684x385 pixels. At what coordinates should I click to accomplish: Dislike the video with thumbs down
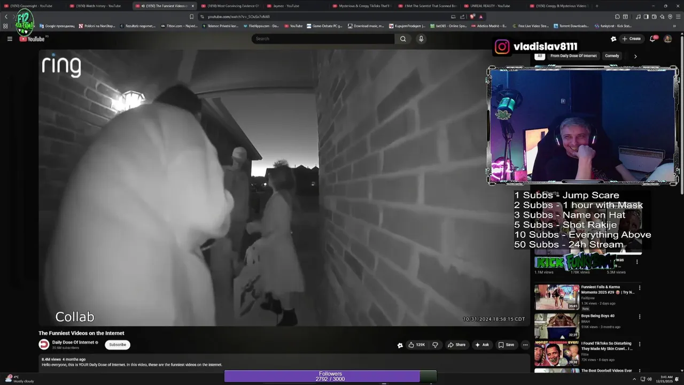click(435, 345)
